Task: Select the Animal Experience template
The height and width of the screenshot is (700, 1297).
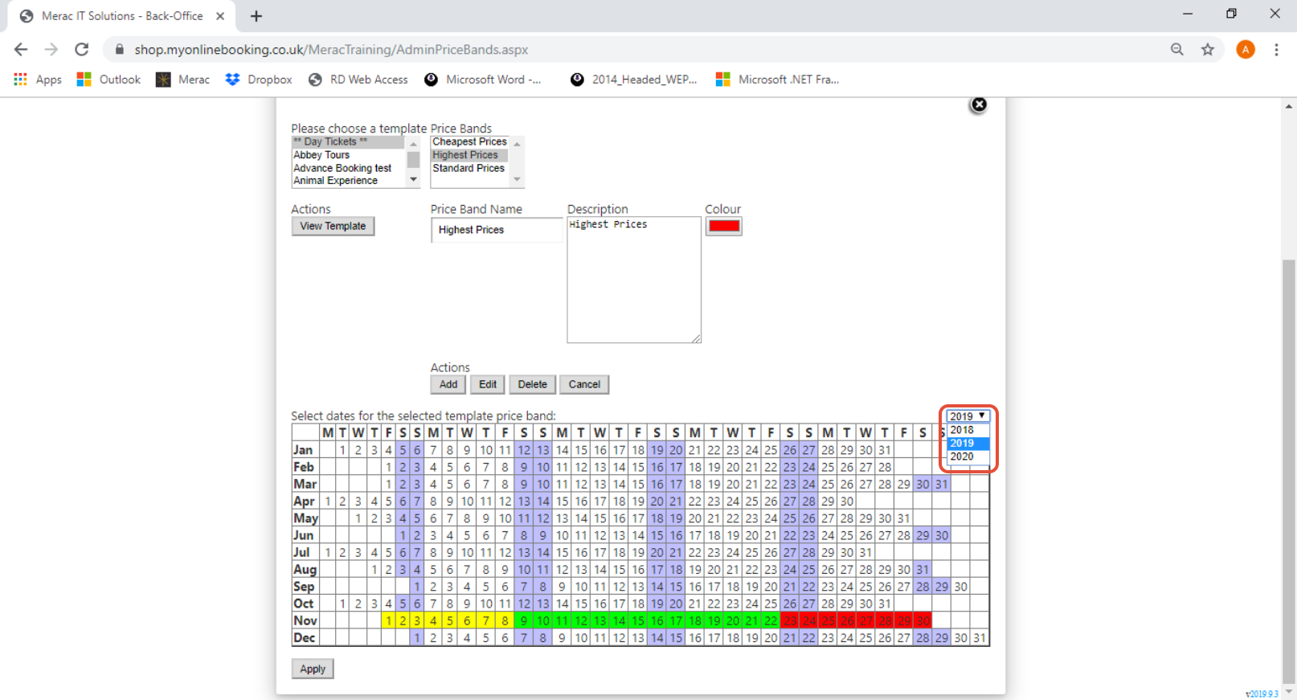Action: [x=348, y=181]
